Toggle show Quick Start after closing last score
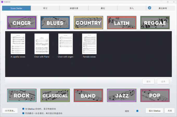 (x=24, y=113)
